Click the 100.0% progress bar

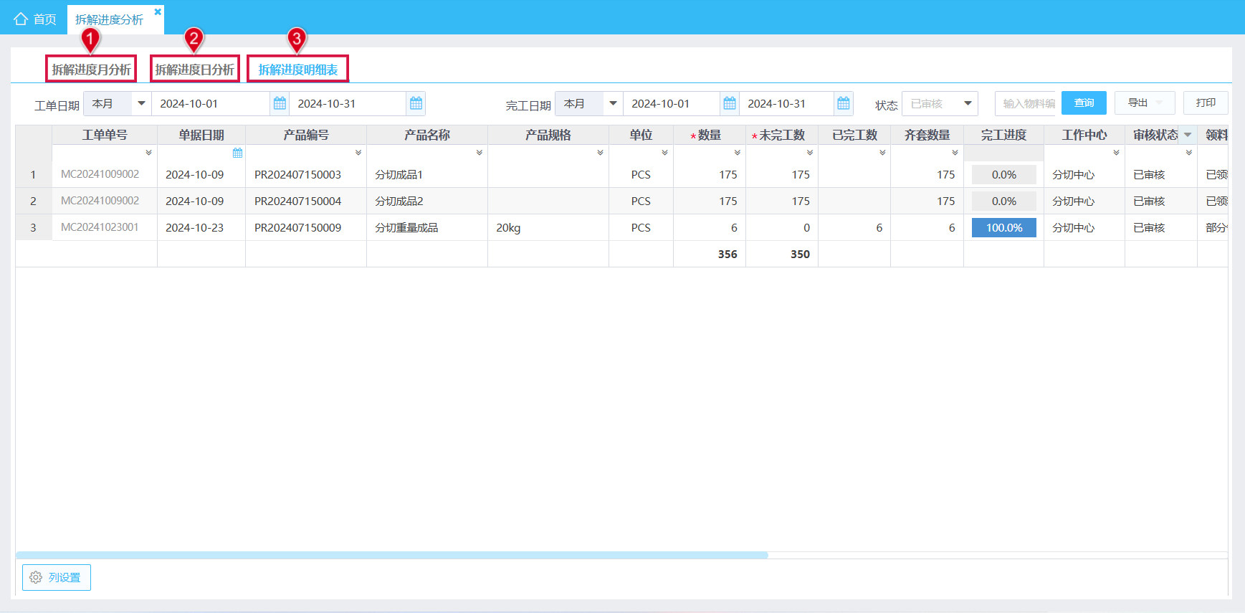[1004, 227]
